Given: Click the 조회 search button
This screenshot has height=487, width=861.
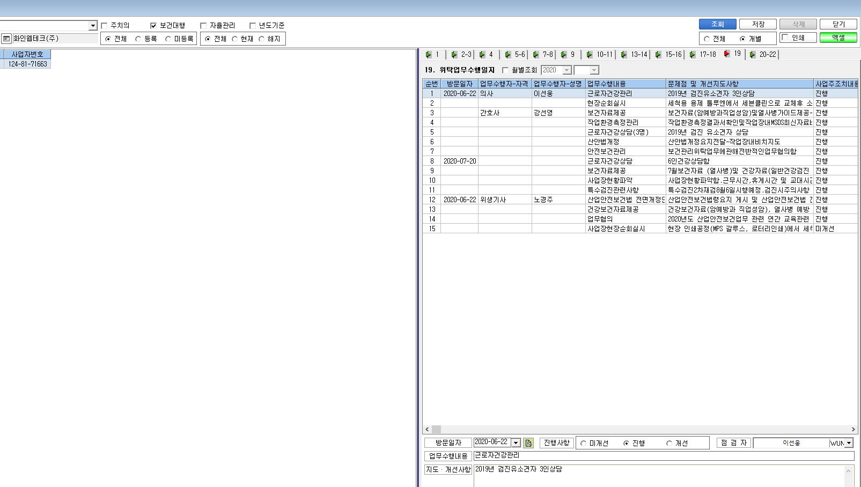Looking at the screenshot, I should pyautogui.click(x=718, y=24).
